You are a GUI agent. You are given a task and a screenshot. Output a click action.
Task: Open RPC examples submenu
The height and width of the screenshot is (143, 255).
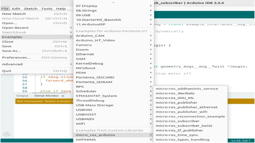[113, 87]
